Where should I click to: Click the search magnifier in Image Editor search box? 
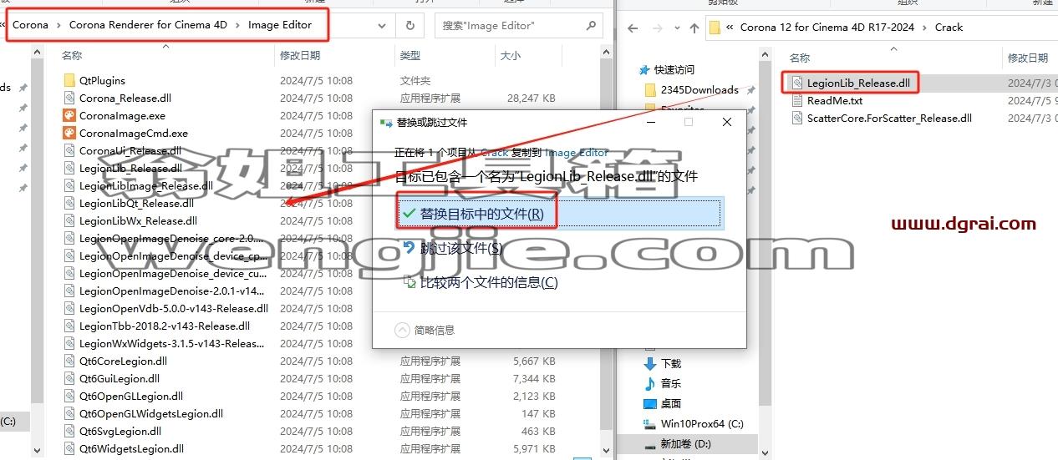(591, 26)
